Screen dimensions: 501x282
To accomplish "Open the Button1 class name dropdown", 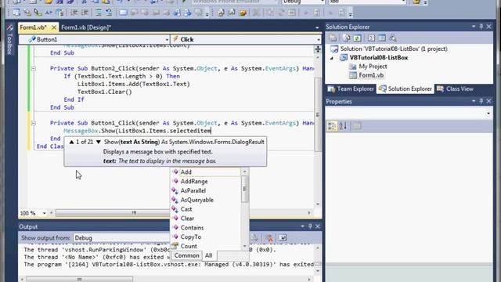I will coord(167,40).
